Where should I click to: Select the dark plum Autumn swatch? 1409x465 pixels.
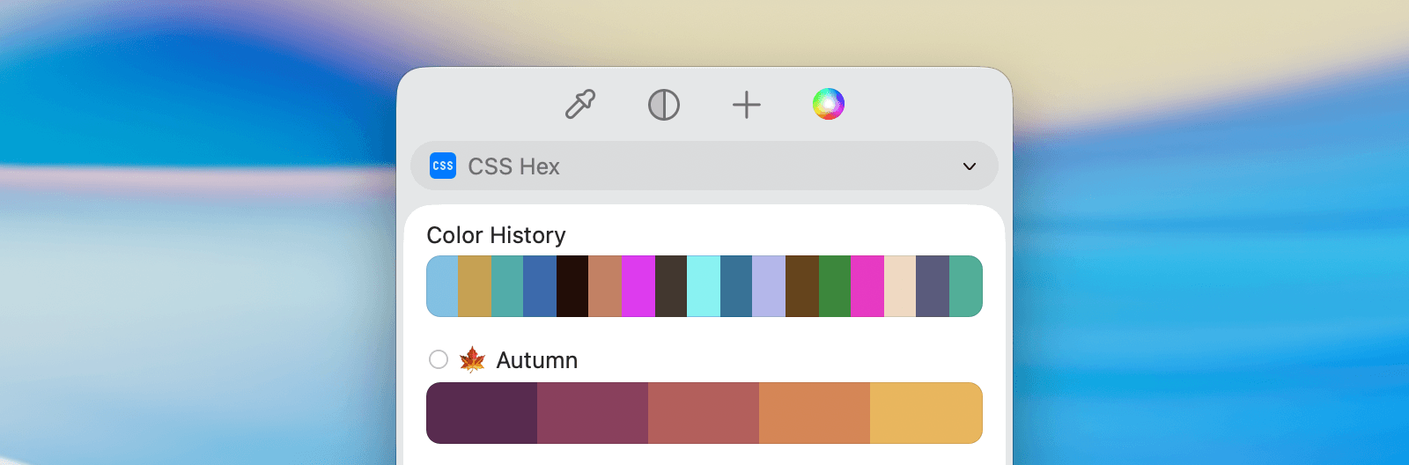[x=482, y=413]
